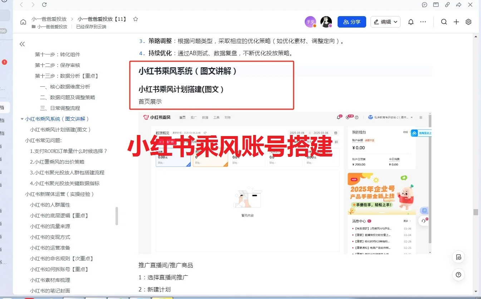Jump to 小红书的流量来源 in outline
This screenshot has width=481, height=299.
[x=50, y=226]
